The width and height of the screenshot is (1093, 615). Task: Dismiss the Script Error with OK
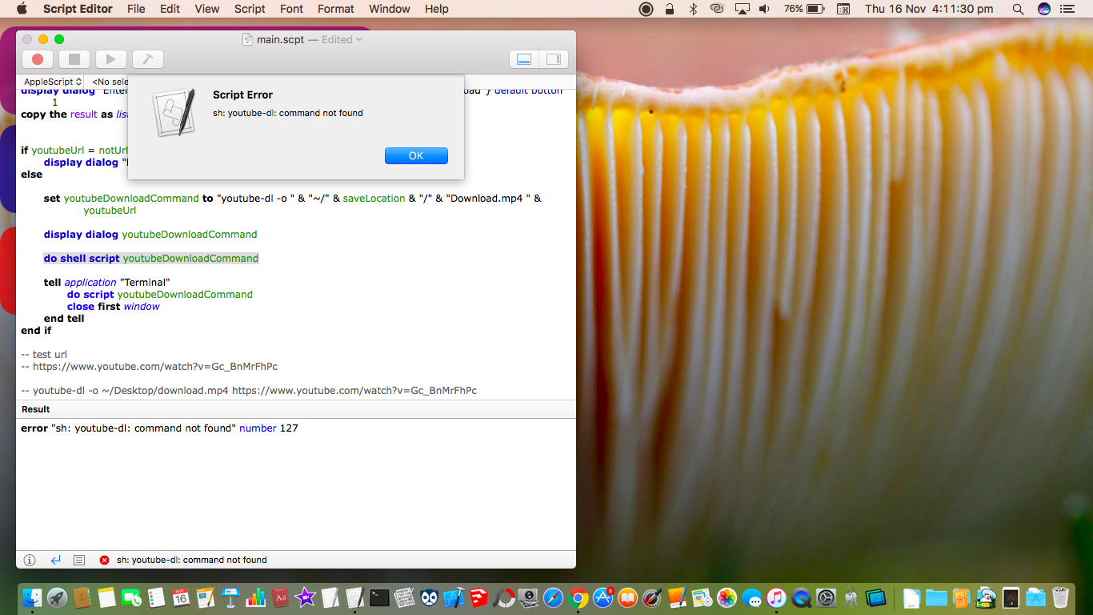pos(416,155)
